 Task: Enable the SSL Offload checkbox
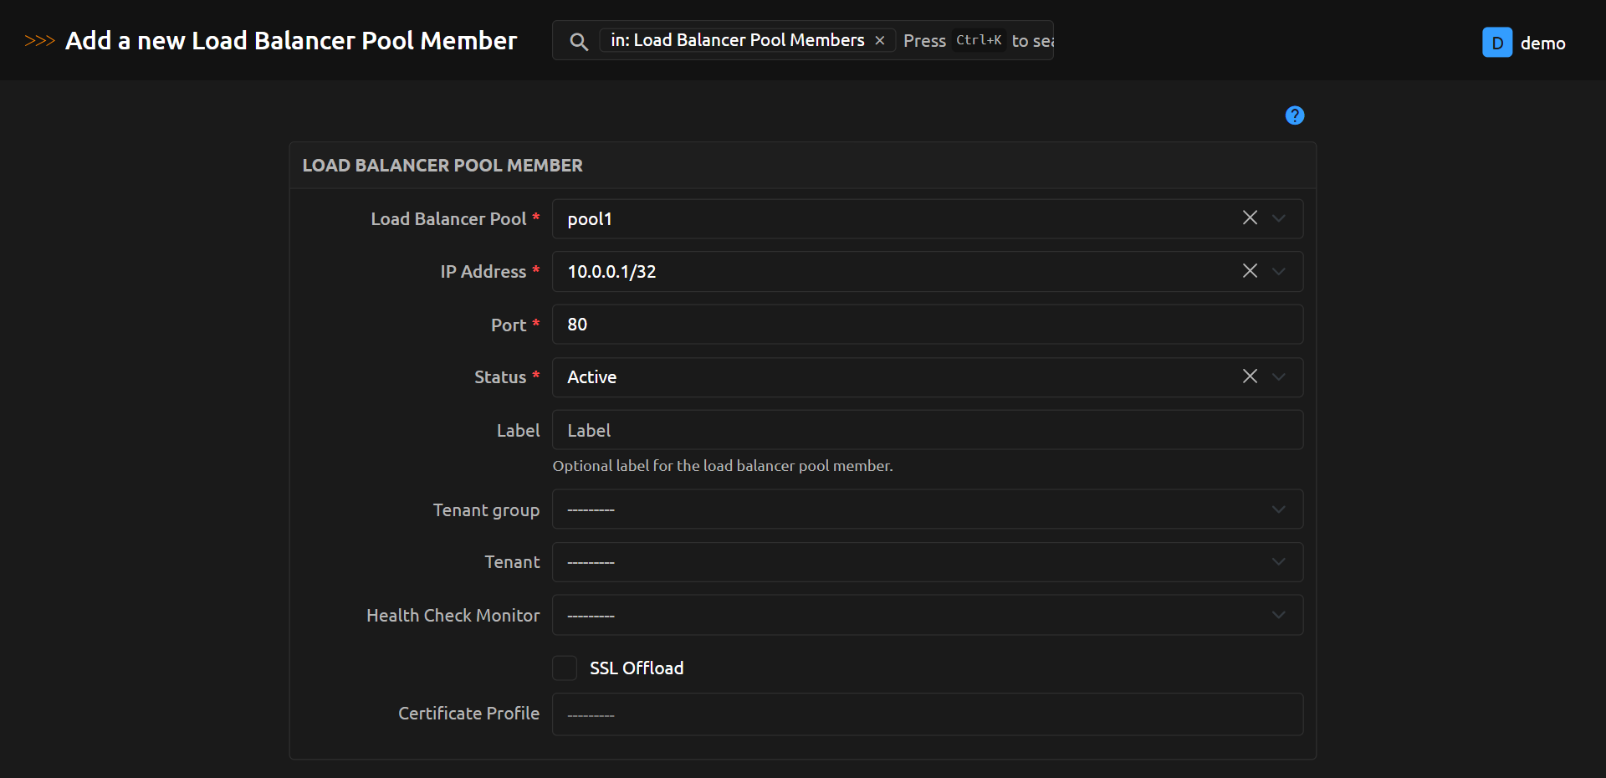click(x=565, y=668)
